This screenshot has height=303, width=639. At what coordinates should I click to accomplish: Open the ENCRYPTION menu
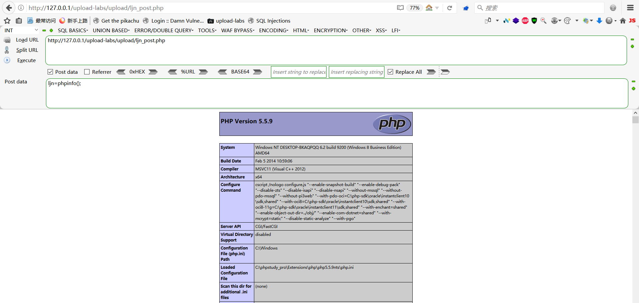tap(330, 30)
